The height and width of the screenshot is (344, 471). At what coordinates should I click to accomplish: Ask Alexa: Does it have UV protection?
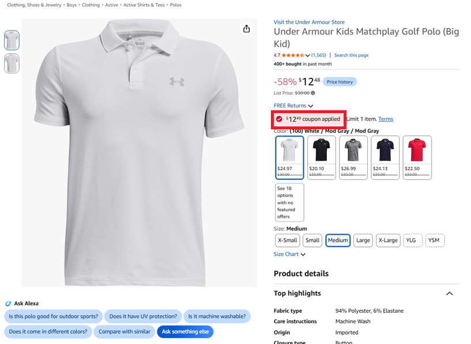tap(144, 316)
